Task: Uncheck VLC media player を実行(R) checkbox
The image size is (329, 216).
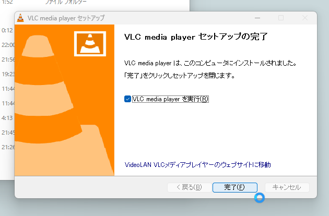Action: 127,99
